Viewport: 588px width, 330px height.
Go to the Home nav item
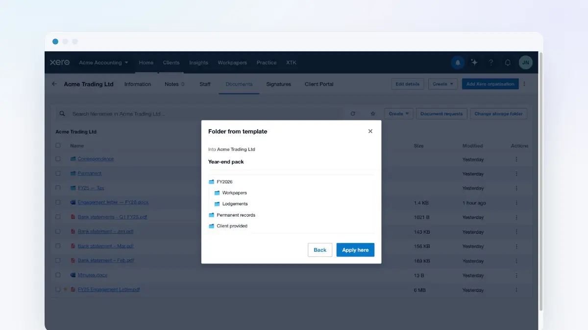pyautogui.click(x=146, y=63)
